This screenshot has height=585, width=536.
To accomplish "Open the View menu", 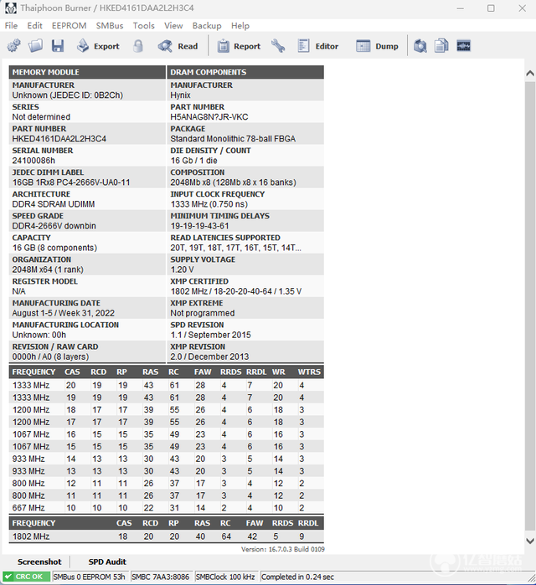I will point(173,26).
